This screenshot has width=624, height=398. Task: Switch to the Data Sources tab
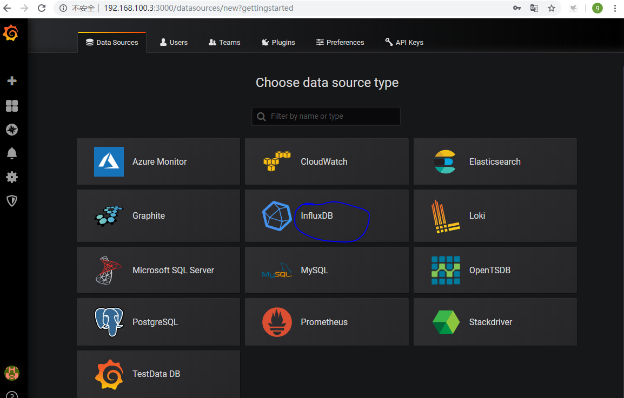pyautogui.click(x=112, y=43)
